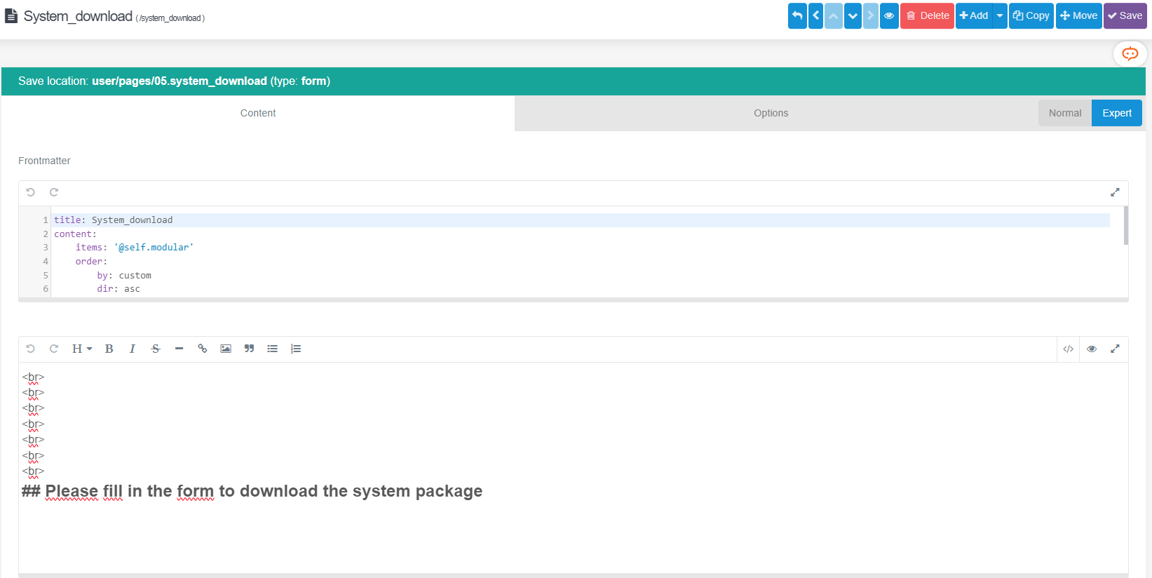Save the page changes
Screen dimensions: 1152x578
[x=1125, y=15]
